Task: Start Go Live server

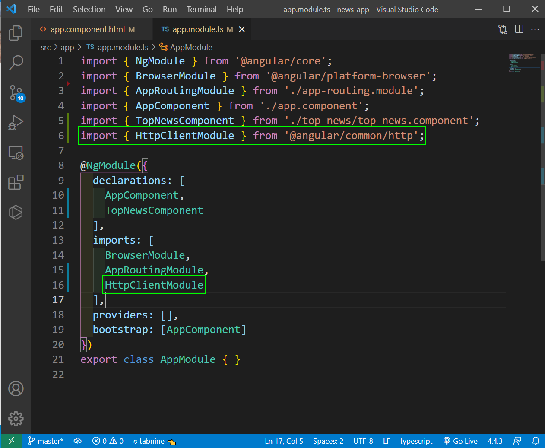Action: coord(460,441)
